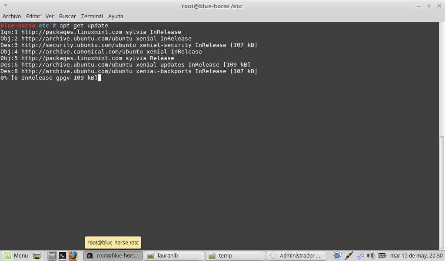445x261 pixels.
Task: Launch Firefox from the panel
Action: [73, 256]
